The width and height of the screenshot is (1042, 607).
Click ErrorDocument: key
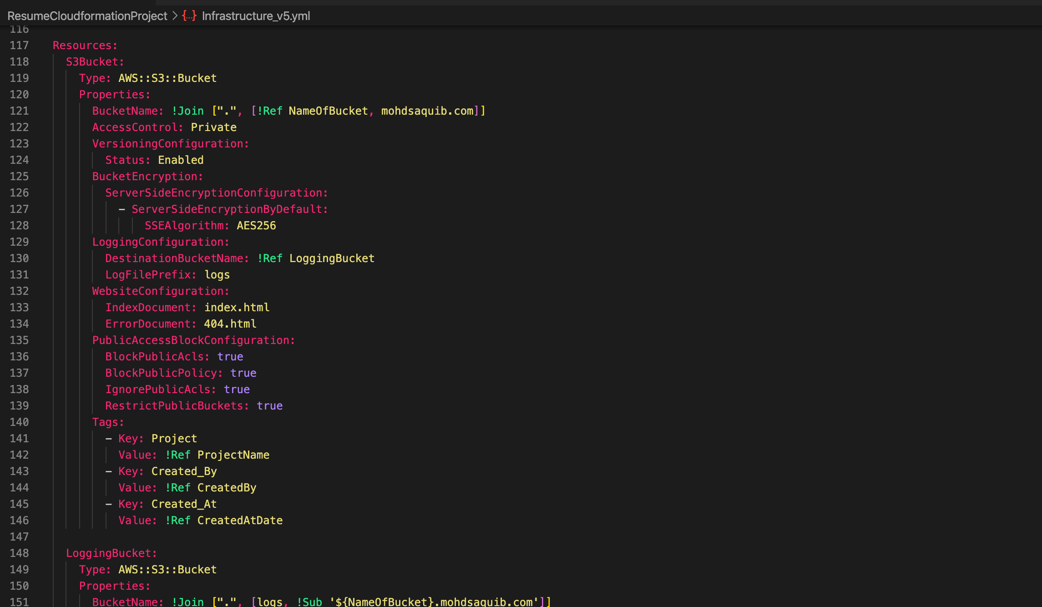point(151,324)
